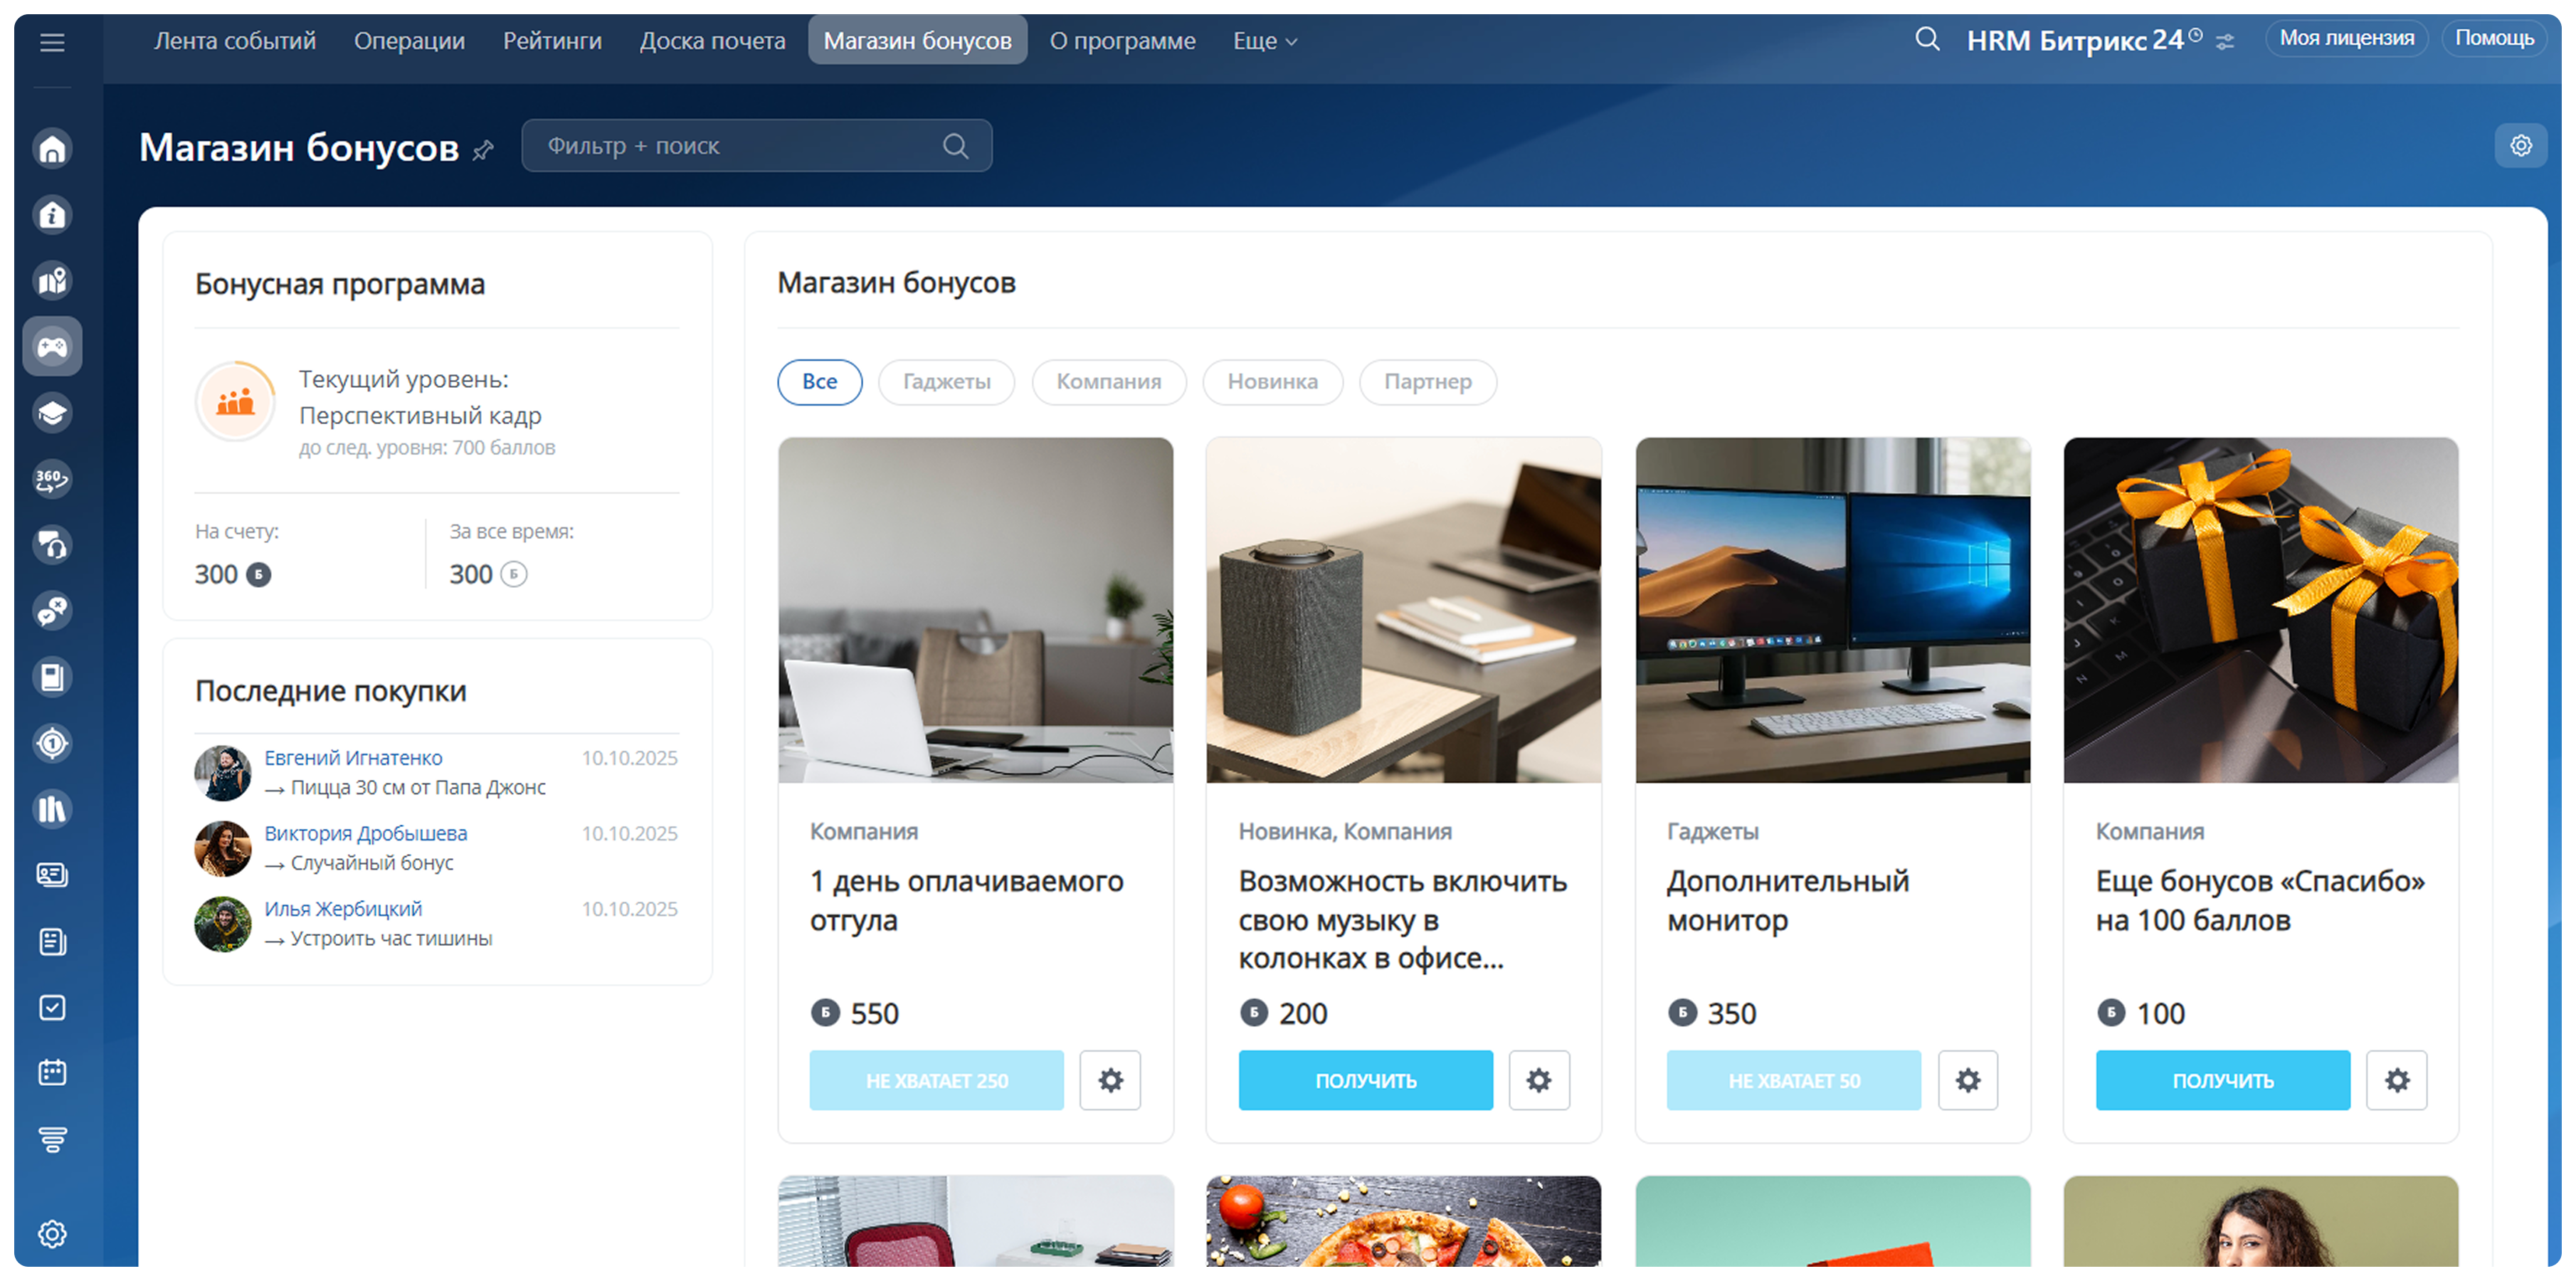Click the top-right page settings gear

click(x=2520, y=146)
